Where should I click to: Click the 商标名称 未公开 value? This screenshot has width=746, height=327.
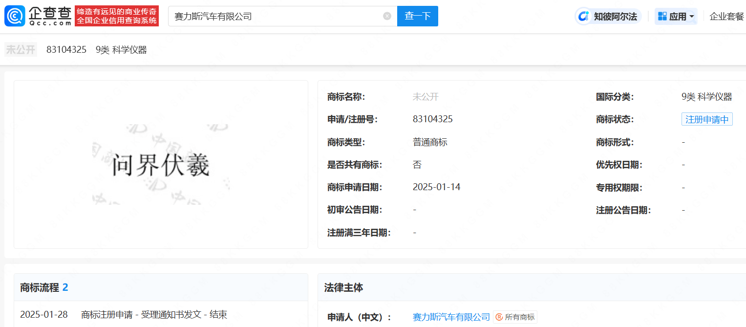pos(426,97)
